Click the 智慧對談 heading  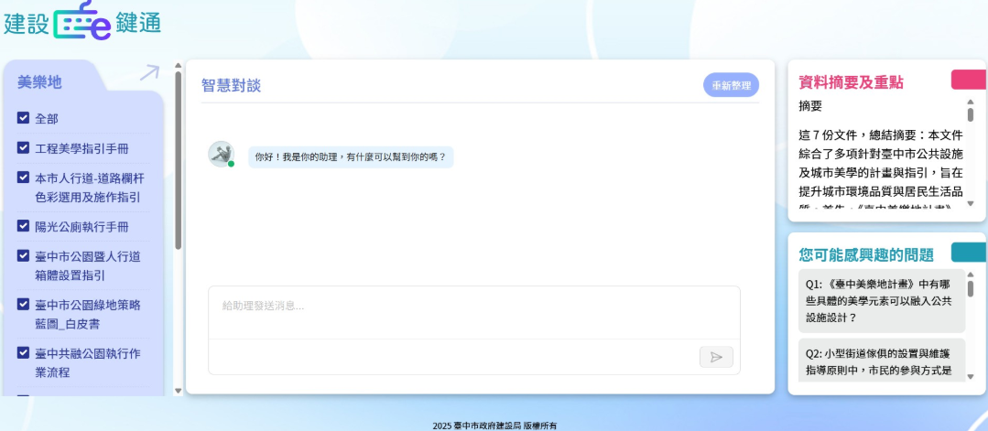click(231, 85)
